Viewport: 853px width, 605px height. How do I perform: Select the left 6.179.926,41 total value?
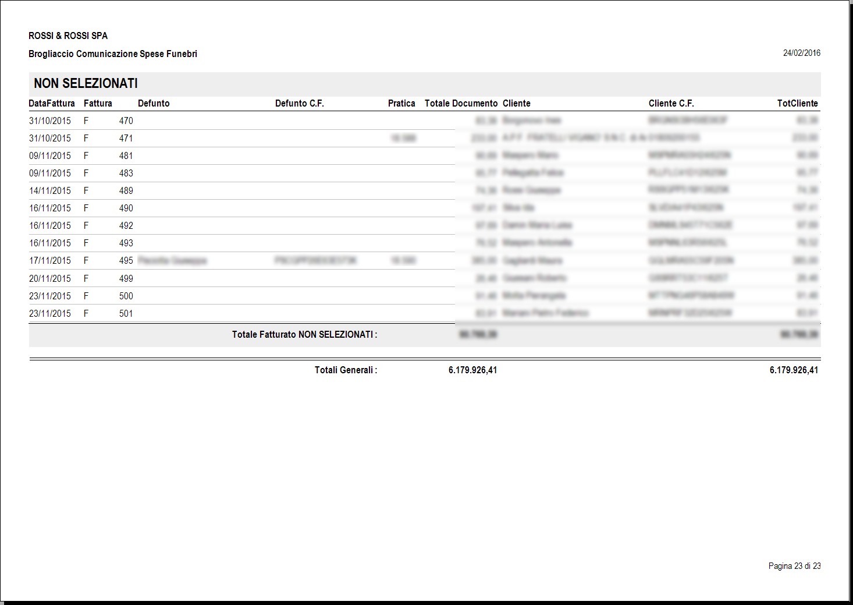[x=472, y=370]
